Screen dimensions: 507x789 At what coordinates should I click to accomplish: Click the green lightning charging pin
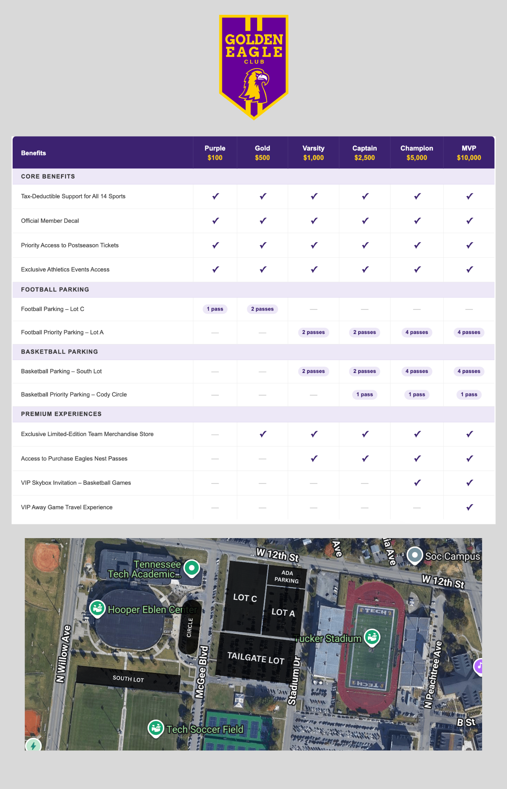point(33,745)
